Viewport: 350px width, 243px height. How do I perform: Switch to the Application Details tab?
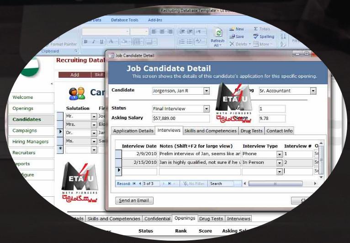click(133, 131)
